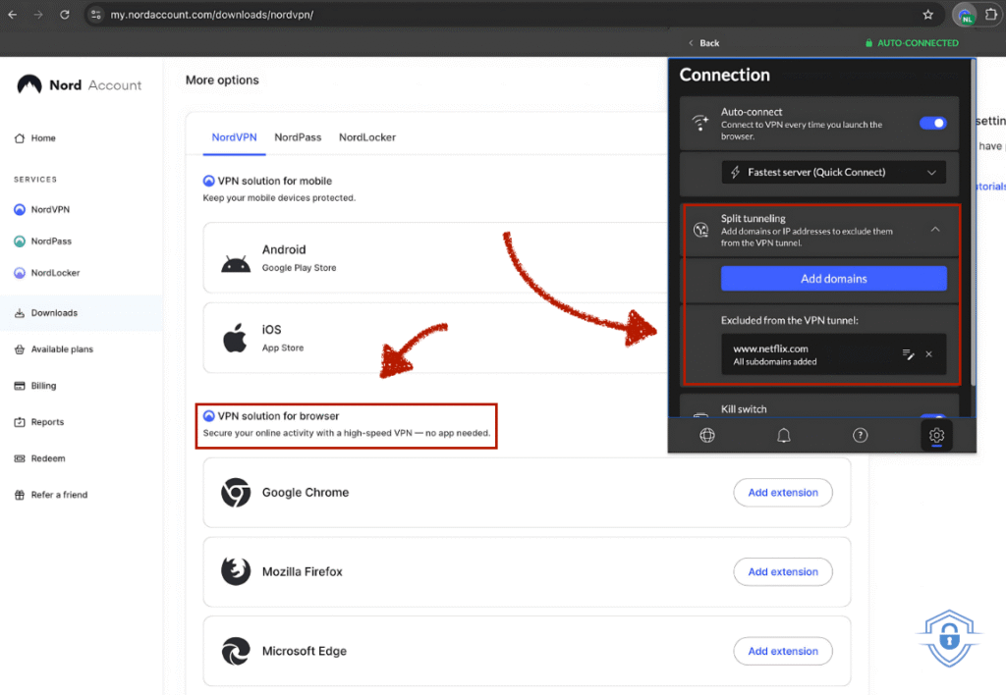Open Fastest server (Quick Connect) dropdown
Screen dimensions: 1006x695
[x=833, y=172]
